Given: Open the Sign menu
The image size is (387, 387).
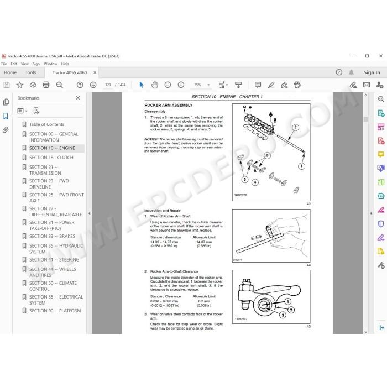Looking at the screenshot, I should 36,64.
